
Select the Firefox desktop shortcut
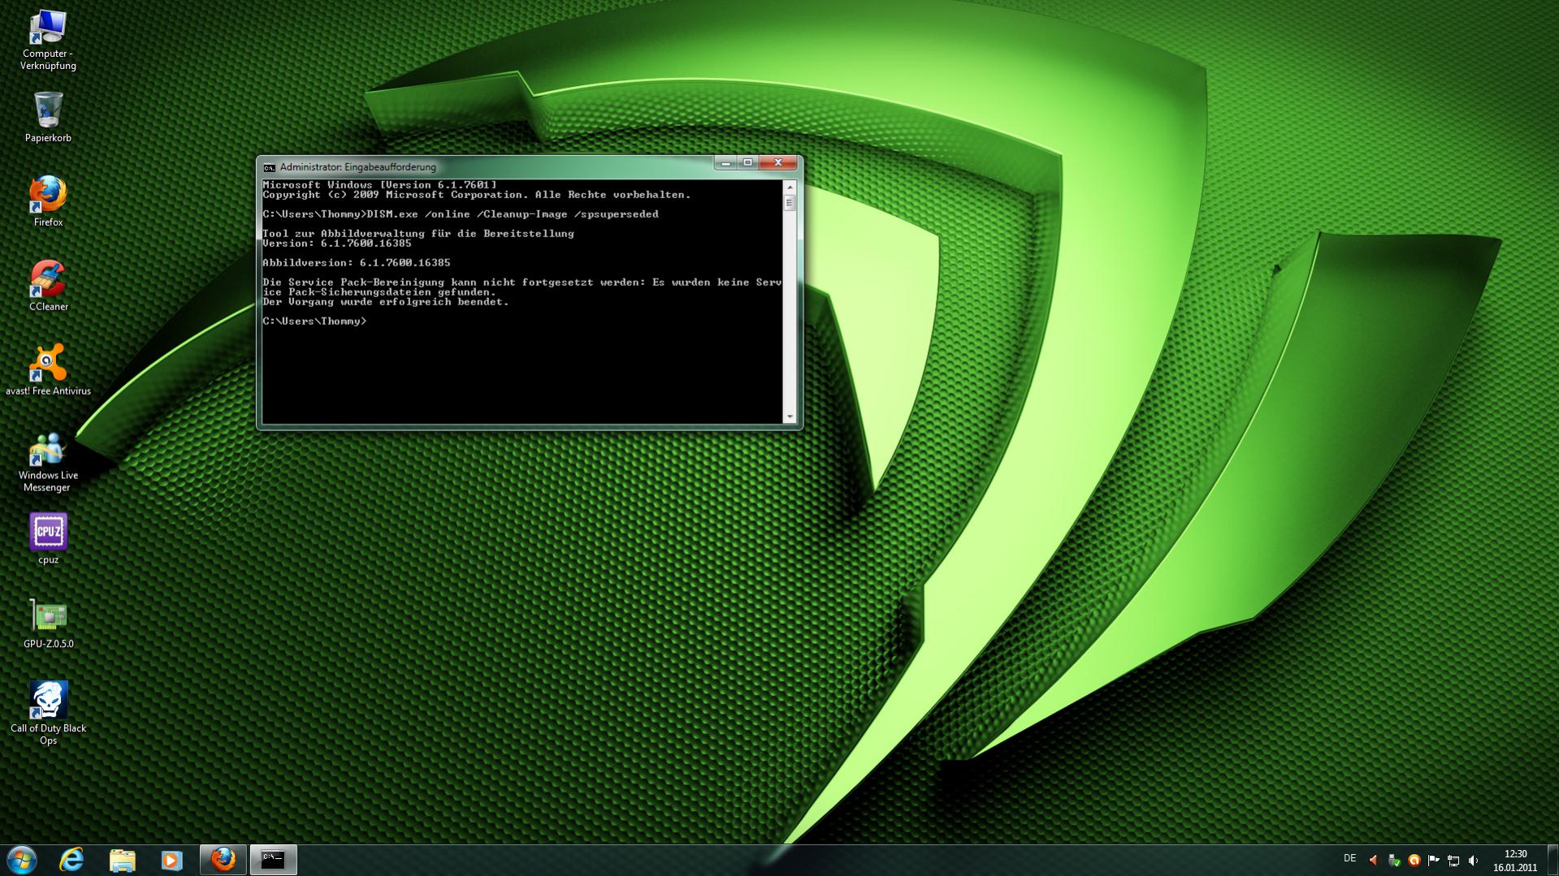(48, 201)
